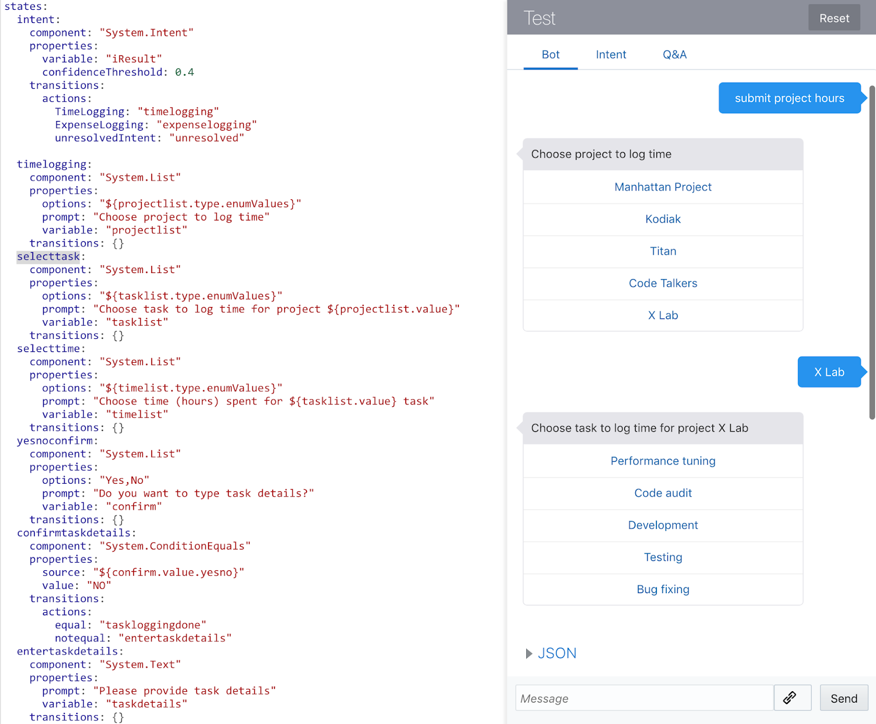Select the Kodiak project

pyautogui.click(x=662, y=219)
